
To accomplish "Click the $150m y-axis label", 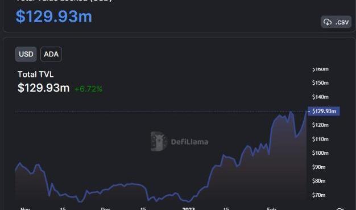I will tap(320, 83).
